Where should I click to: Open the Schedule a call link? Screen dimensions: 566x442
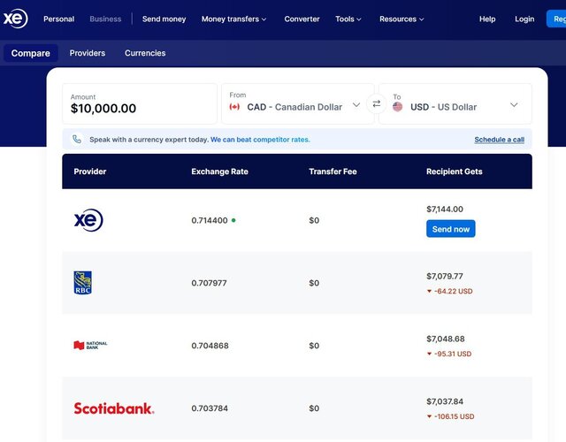(x=499, y=140)
